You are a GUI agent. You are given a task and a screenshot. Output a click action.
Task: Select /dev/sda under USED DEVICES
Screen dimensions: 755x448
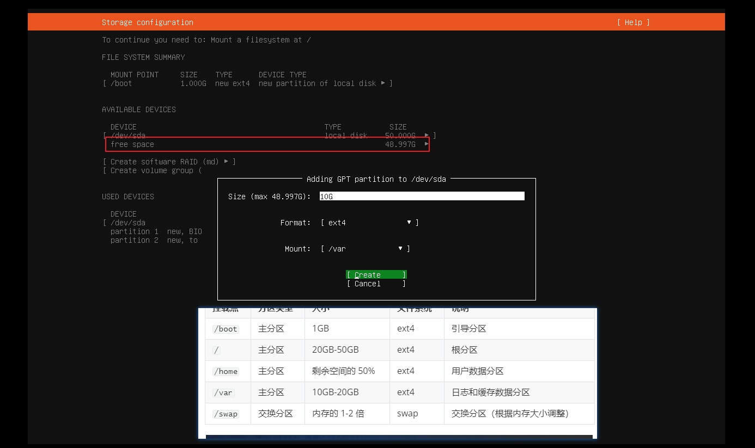point(128,223)
